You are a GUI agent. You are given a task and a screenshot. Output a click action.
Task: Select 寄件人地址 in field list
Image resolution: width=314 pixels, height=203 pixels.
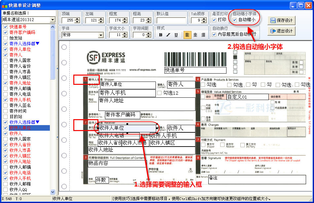pos(20,83)
